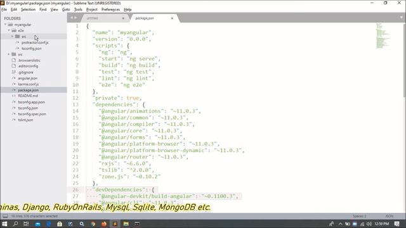406x228 pixels.
Task: Open protractor.conf.js in the sidebar
Action: (x=35, y=42)
